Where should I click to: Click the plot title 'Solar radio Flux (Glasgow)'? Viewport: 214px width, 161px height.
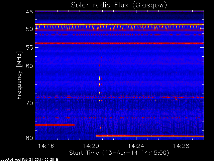pyautogui.click(x=119, y=5)
